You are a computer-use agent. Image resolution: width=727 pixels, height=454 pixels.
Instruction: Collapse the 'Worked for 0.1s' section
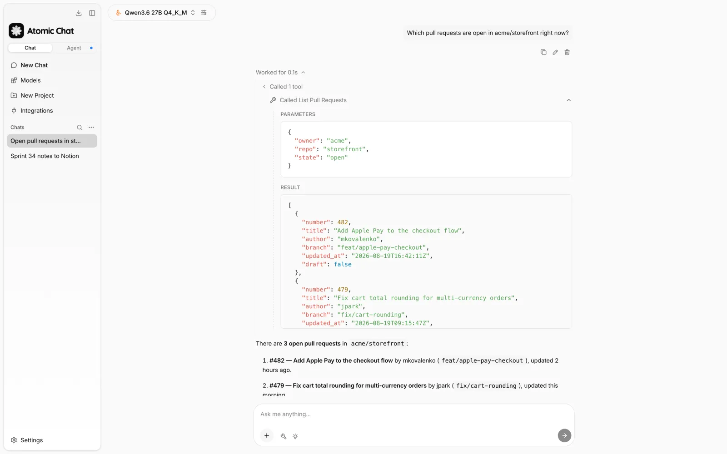pos(280,73)
